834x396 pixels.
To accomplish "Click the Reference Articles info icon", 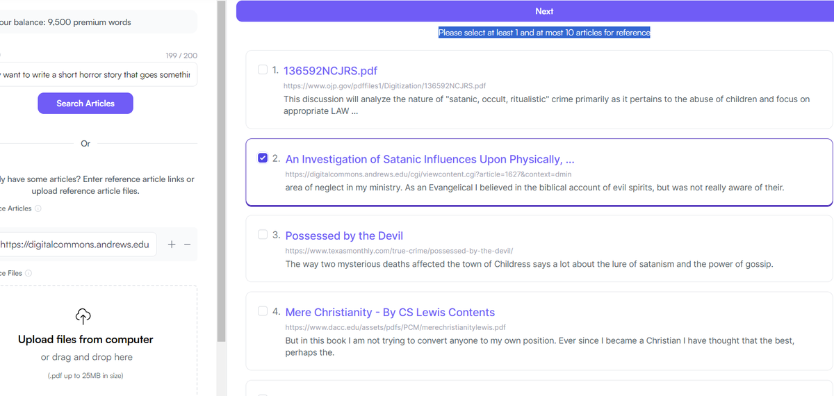I will pos(38,208).
